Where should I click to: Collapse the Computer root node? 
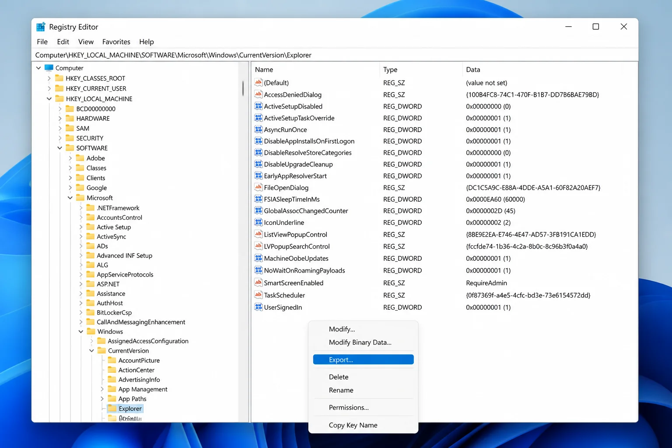(38, 68)
